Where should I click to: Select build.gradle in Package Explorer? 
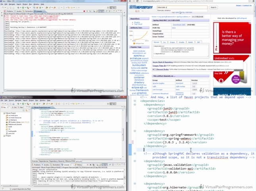point(12,131)
